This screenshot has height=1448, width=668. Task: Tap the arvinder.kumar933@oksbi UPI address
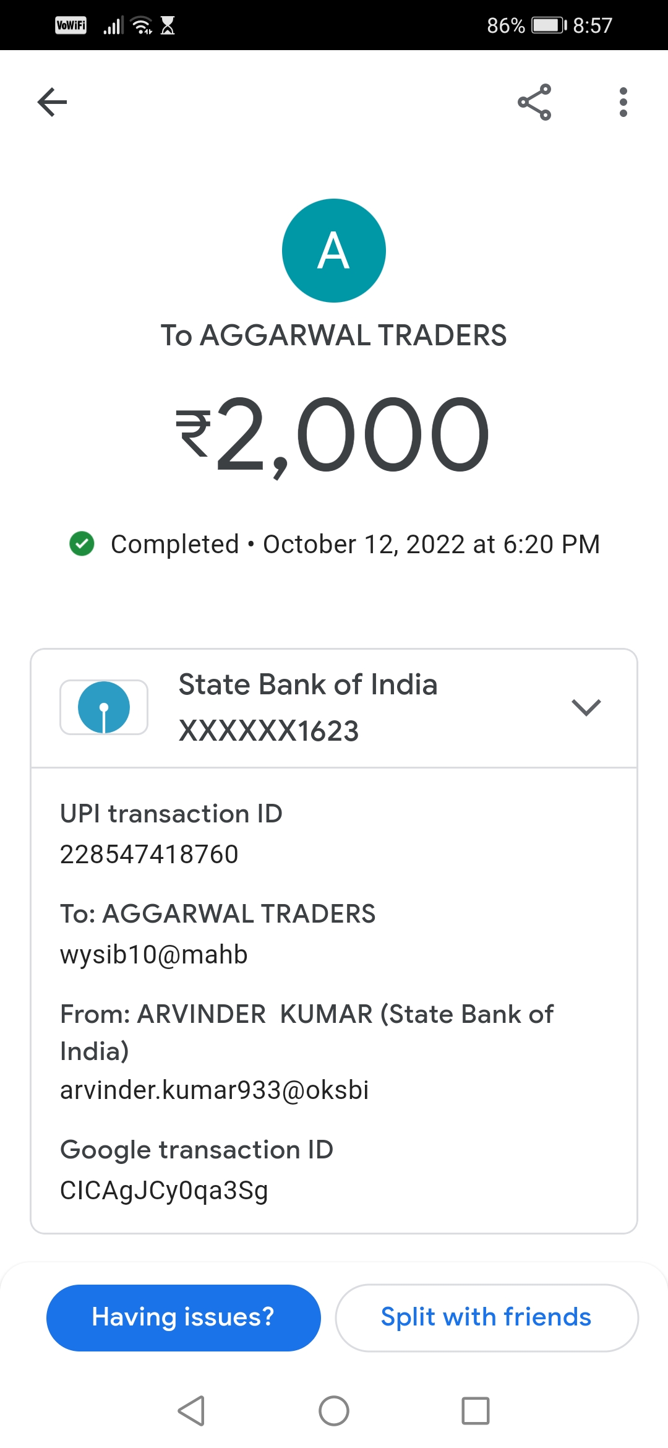pos(215,1090)
